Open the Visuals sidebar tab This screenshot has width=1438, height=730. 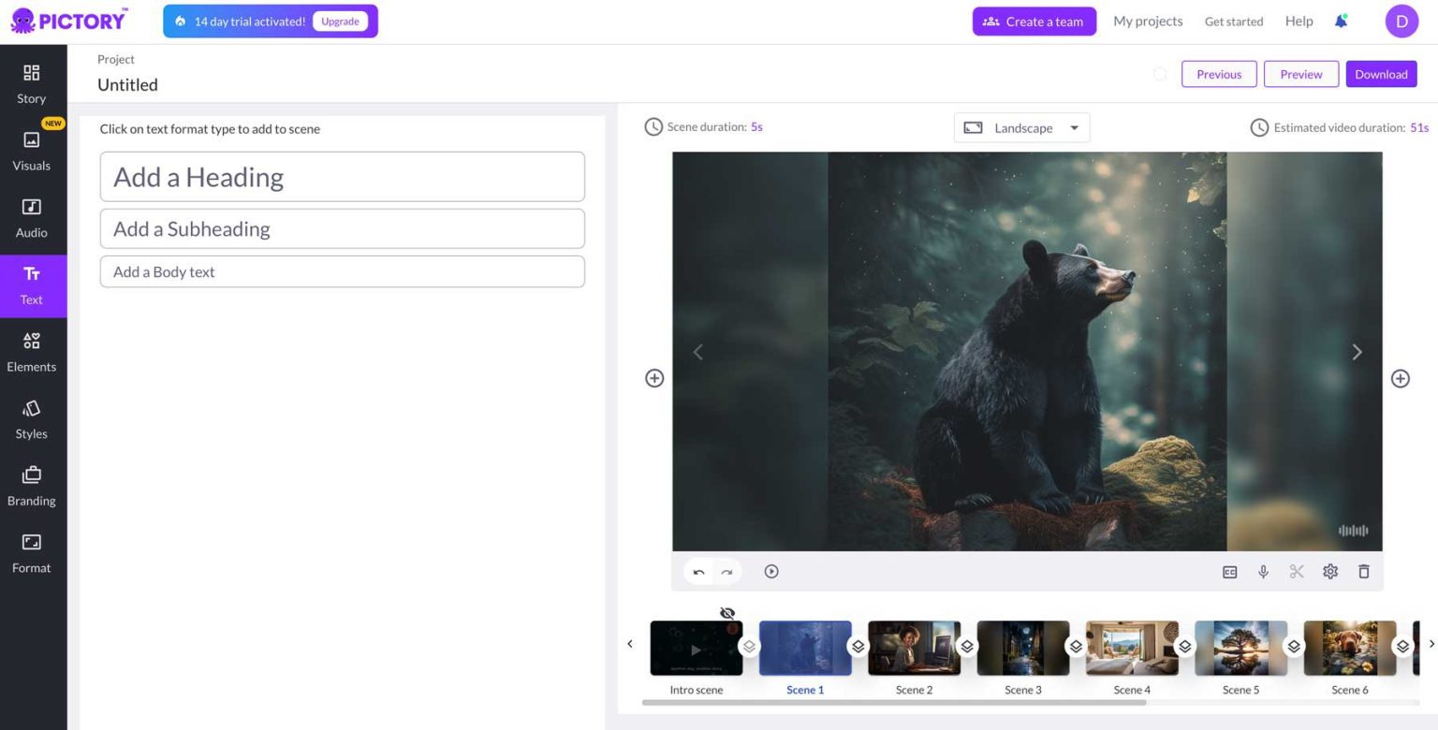point(32,151)
